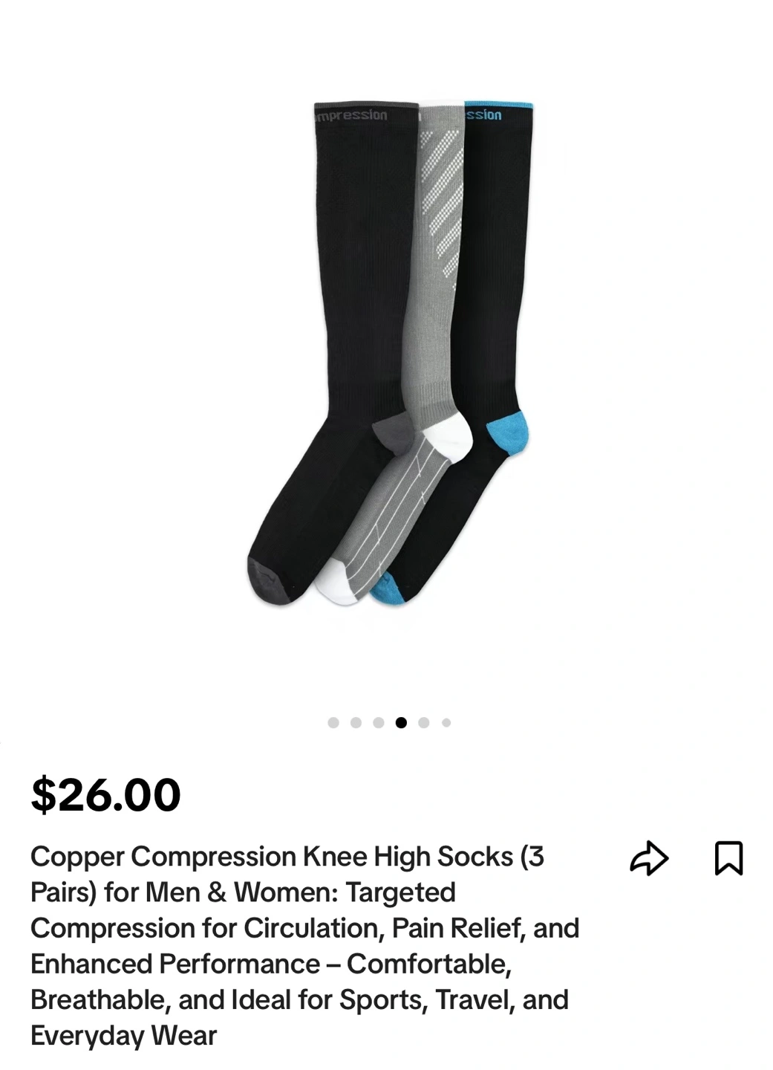Tap the gray toe of the left sock
This screenshot has height=1070, width=773.
[x=267, y=580]
